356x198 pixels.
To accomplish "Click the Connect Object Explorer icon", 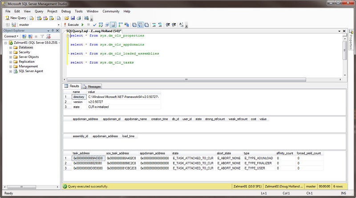I will click(24, 36).
